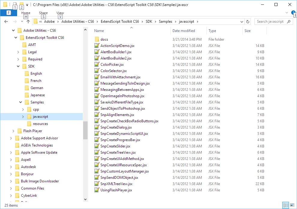Expand the cpp folder node

tap(23, 109)
